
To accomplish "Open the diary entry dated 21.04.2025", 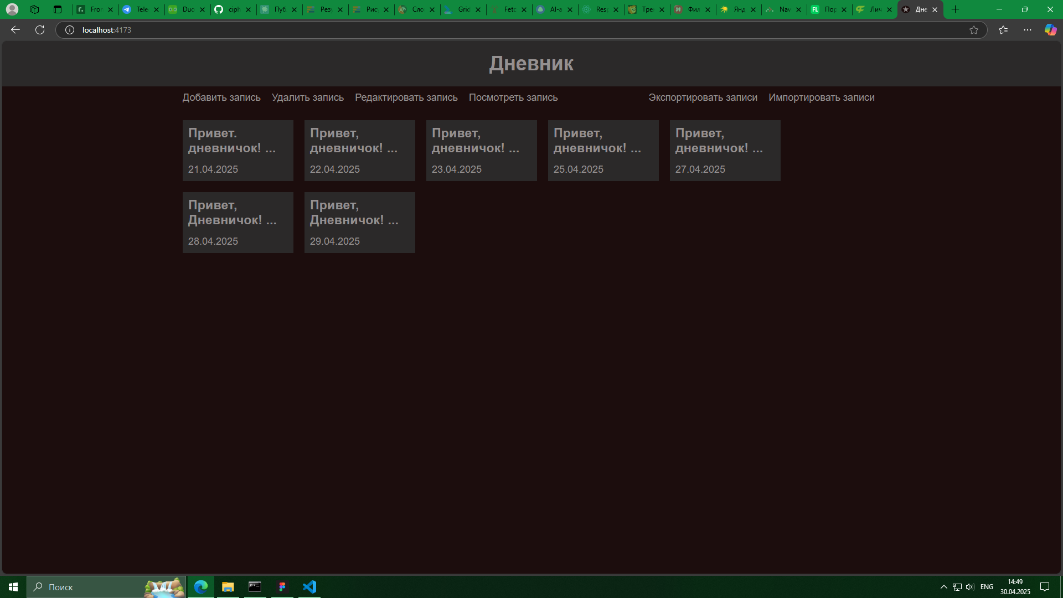I will 238,151.
